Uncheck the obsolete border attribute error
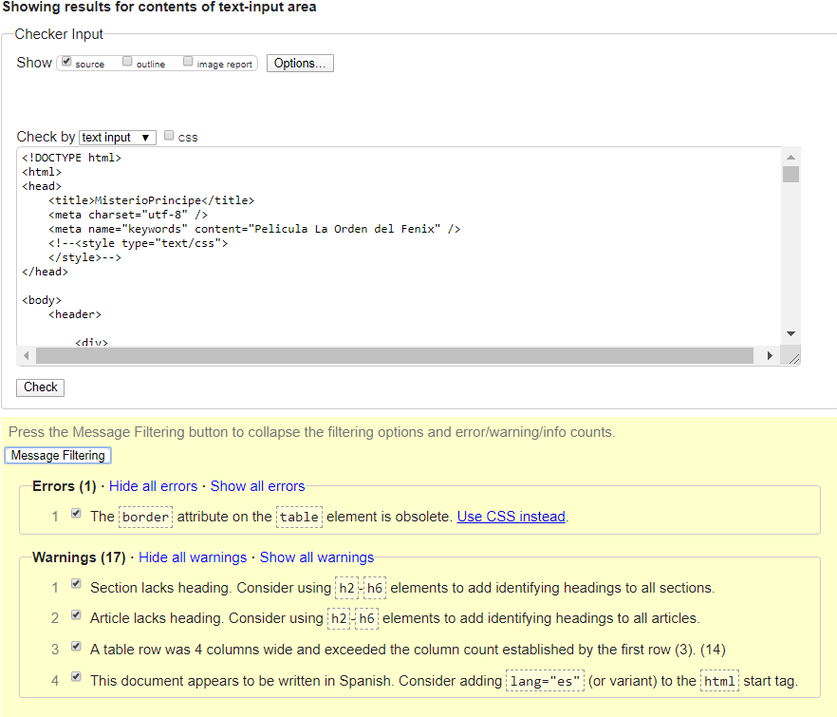The image size is (837, 717). (x=76, y=513)
